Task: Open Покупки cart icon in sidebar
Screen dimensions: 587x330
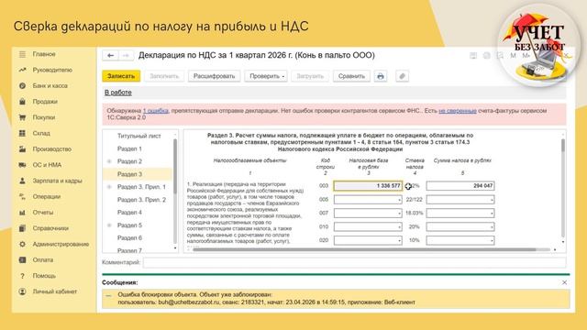Action: [22, 117]
